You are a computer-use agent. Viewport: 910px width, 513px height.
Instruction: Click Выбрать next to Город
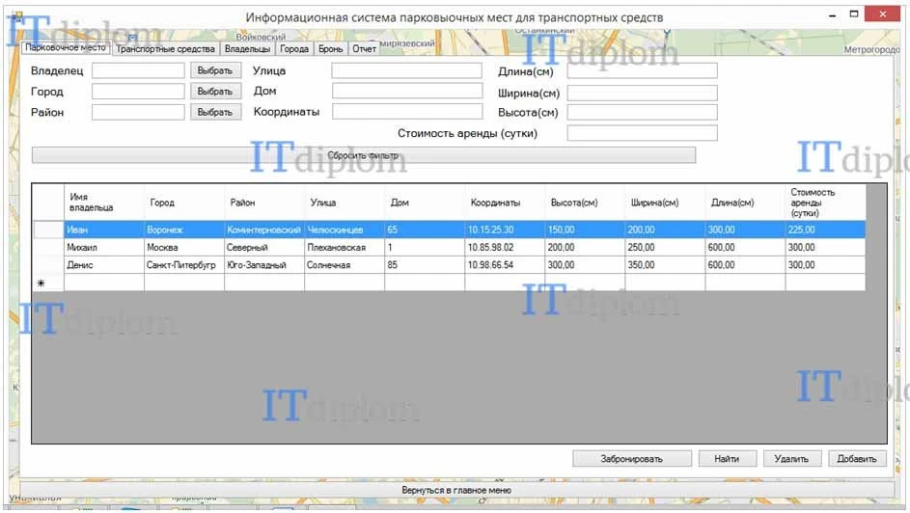[x=215, y=92]
